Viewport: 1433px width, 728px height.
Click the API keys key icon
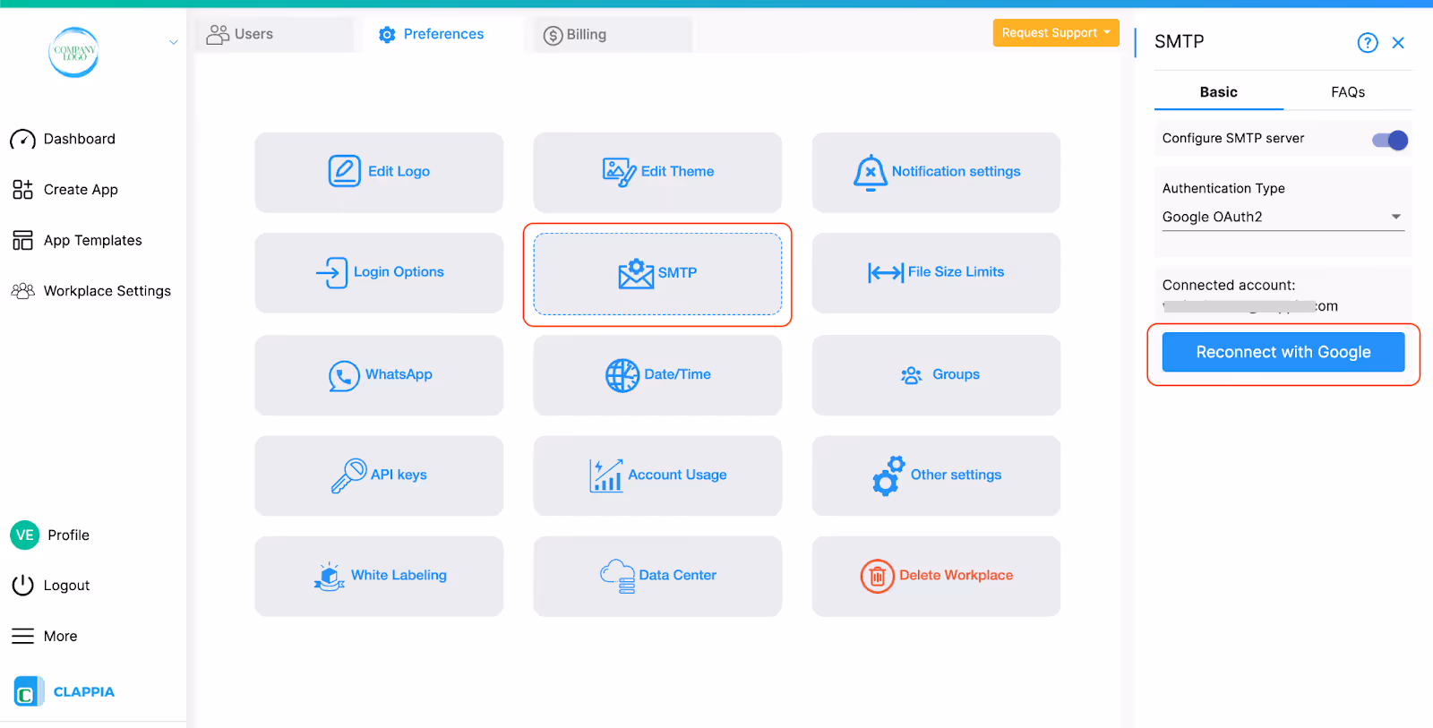click(x=349, y=475)
